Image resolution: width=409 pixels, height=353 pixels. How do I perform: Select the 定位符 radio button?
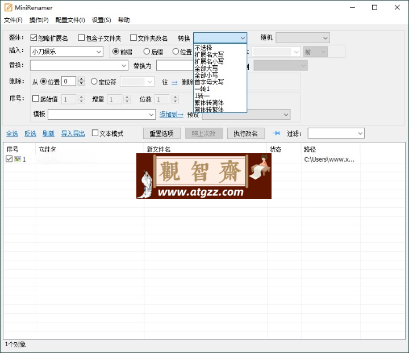point(94,82)
